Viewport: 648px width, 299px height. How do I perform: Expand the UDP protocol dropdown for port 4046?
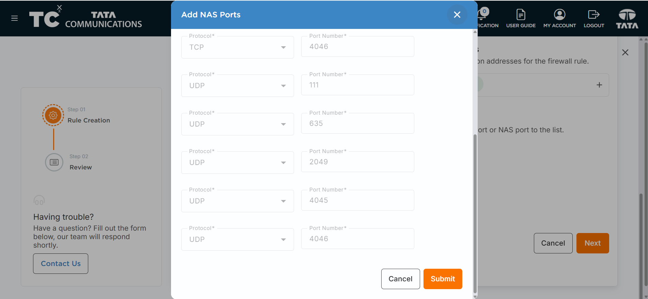pyautogui.click(x=237, y=239)
